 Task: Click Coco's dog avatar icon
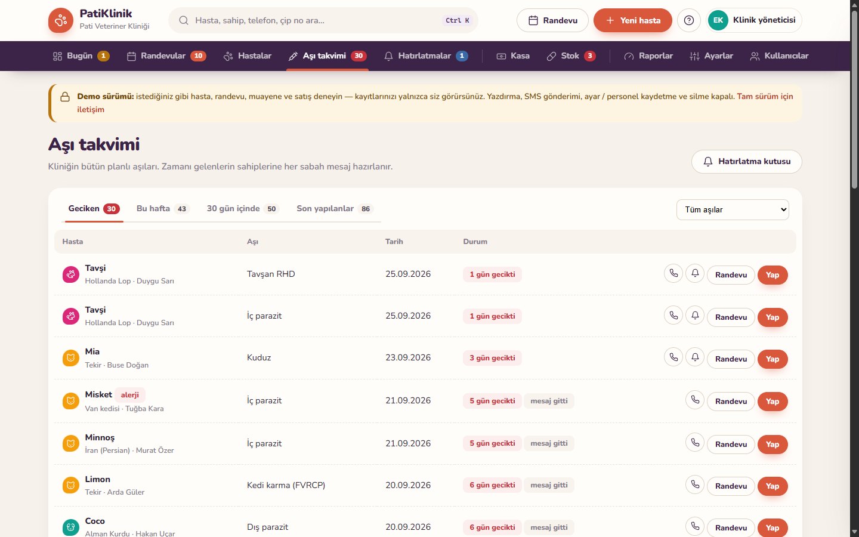click(x=71, y=527)
